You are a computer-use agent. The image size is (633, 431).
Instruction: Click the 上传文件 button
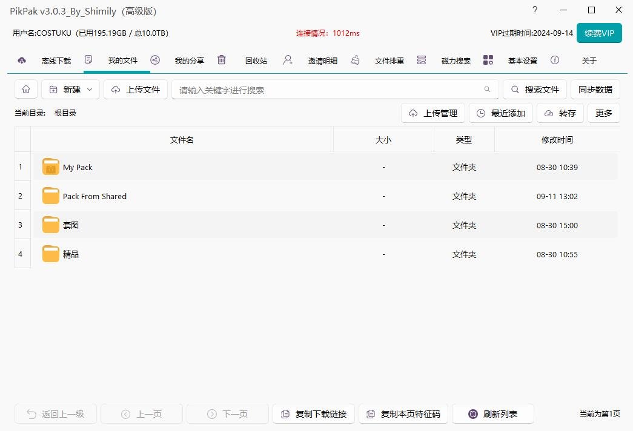coord(136,90)
